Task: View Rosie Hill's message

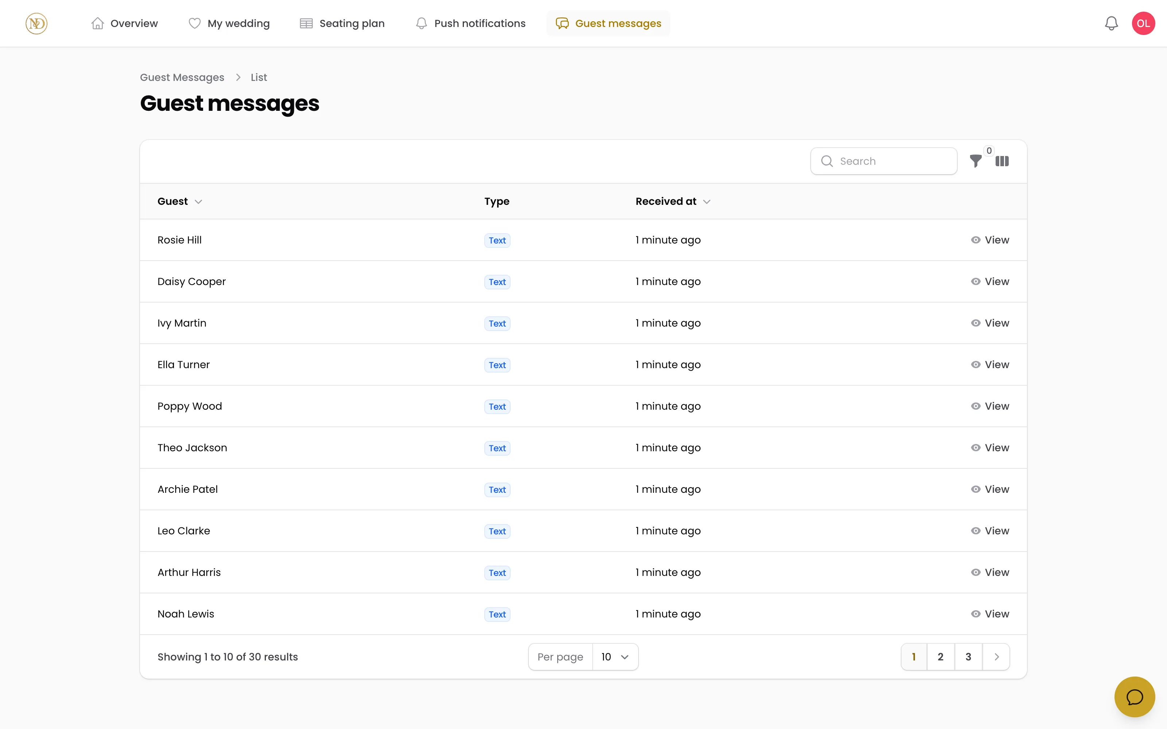Action: 989,239
